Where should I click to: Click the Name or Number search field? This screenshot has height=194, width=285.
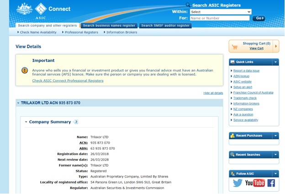coord(220,18)
